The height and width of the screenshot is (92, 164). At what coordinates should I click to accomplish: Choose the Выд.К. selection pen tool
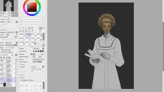pyautogui.click(x=34, y=39)
